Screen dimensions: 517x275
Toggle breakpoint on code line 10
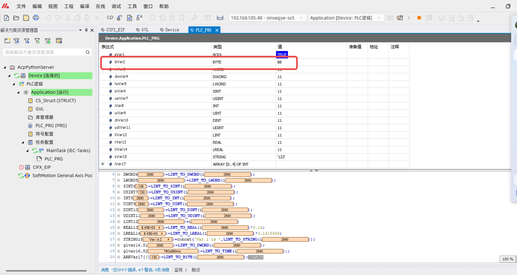coord(119,198)
